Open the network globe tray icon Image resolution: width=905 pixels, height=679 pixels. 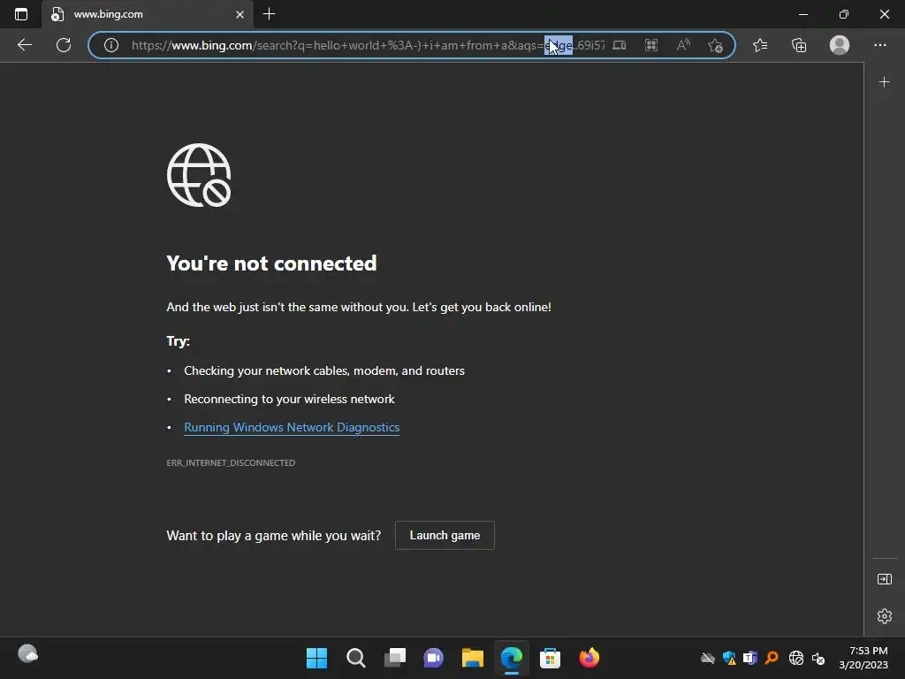point(796,658)
